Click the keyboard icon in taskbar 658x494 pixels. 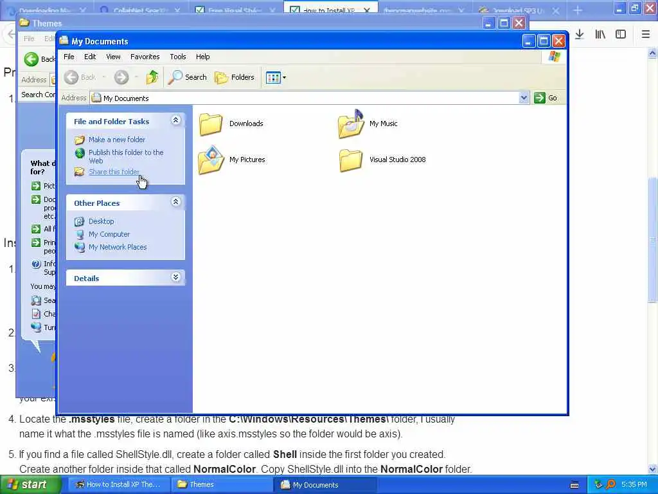574,485
